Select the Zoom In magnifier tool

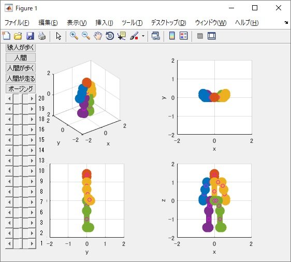tap(74, 36)
